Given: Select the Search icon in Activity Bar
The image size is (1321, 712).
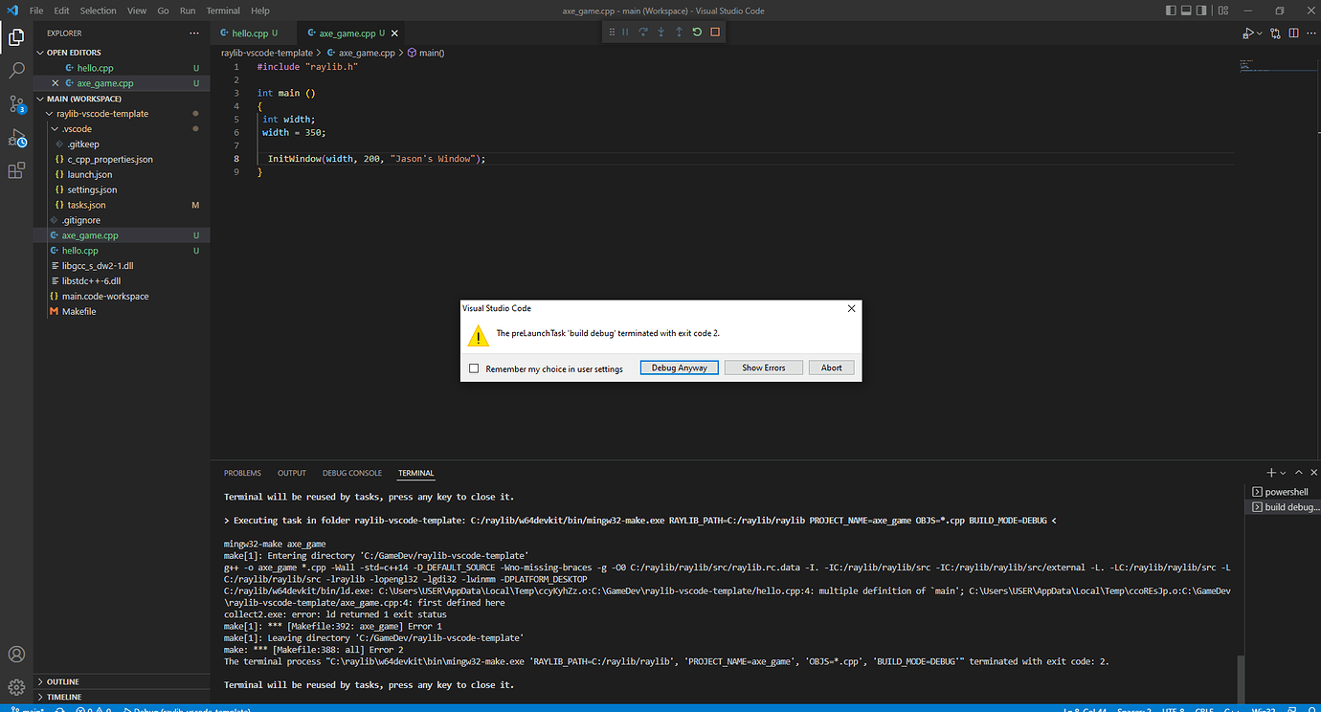Looking at the screenshot, I should click(x=16, y=69).
